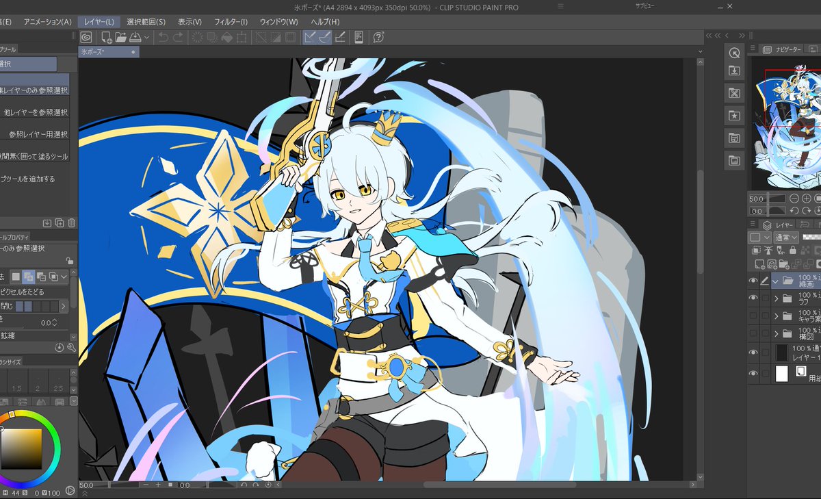Click the new layer folder icon
The width and height of the screenshot is (821, 499).
784,264
